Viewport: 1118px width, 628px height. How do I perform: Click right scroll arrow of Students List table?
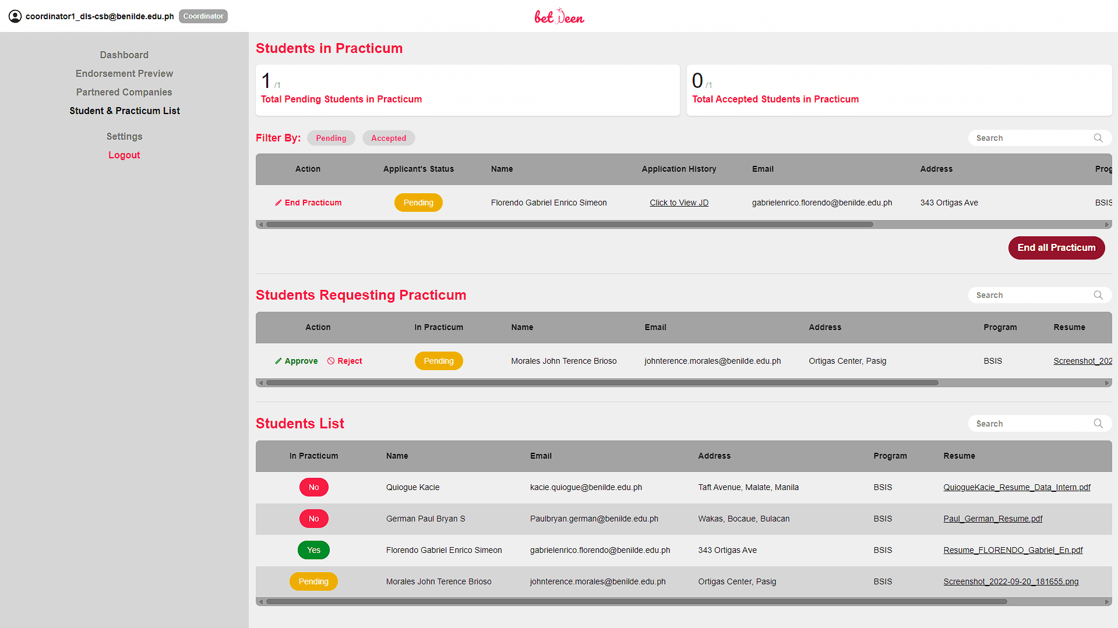[1107, 602]
